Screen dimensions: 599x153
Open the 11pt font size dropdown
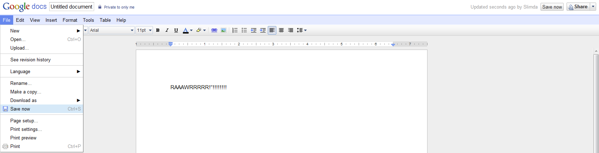144,30
